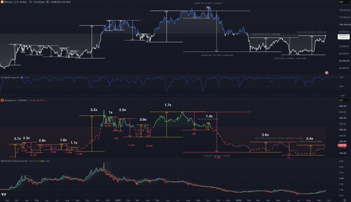Select the 1x text annotation

111,113
